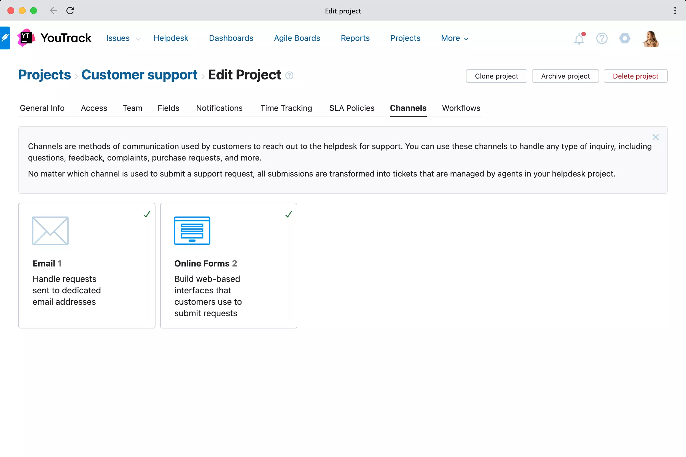Click the Online Forms channel icon

pos(192,230)
